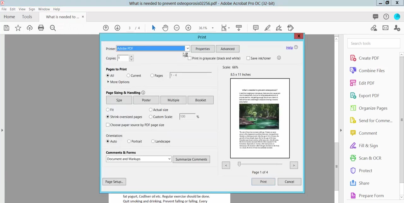This screenshot has width=404, height=203.
Task: Select Landscape orientation
Action: [153, 141]
